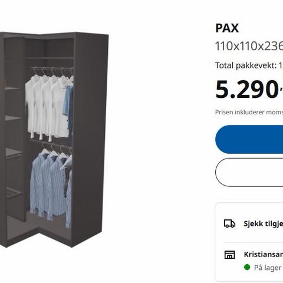Click the white outlined button below blue one
Screen dimensions: 283x283
pos(249,172)
